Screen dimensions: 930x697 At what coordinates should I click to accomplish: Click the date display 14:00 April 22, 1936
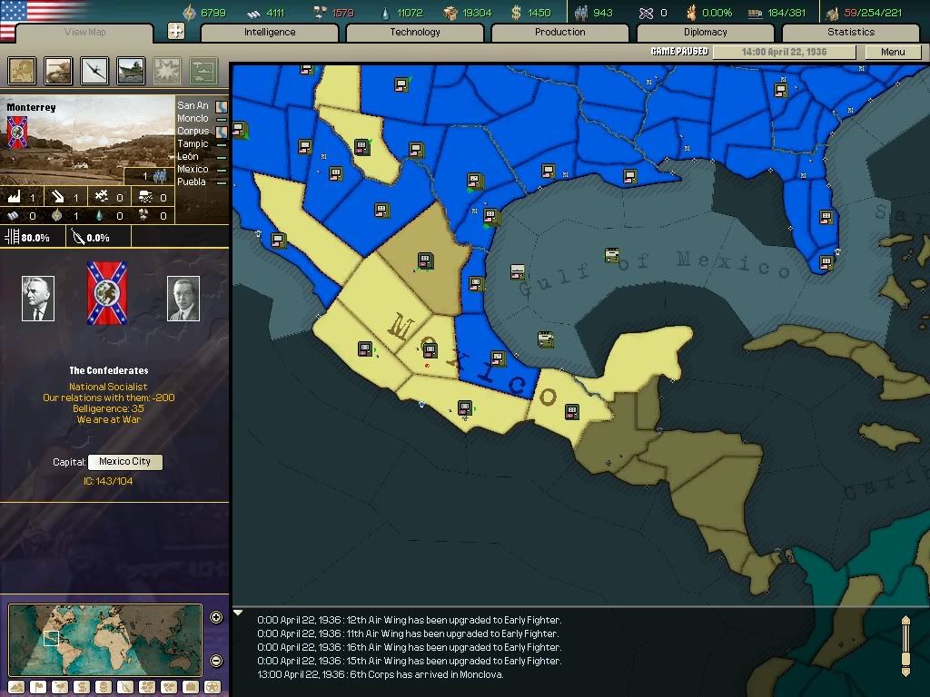pyautogui.click(x=784, y=52)
